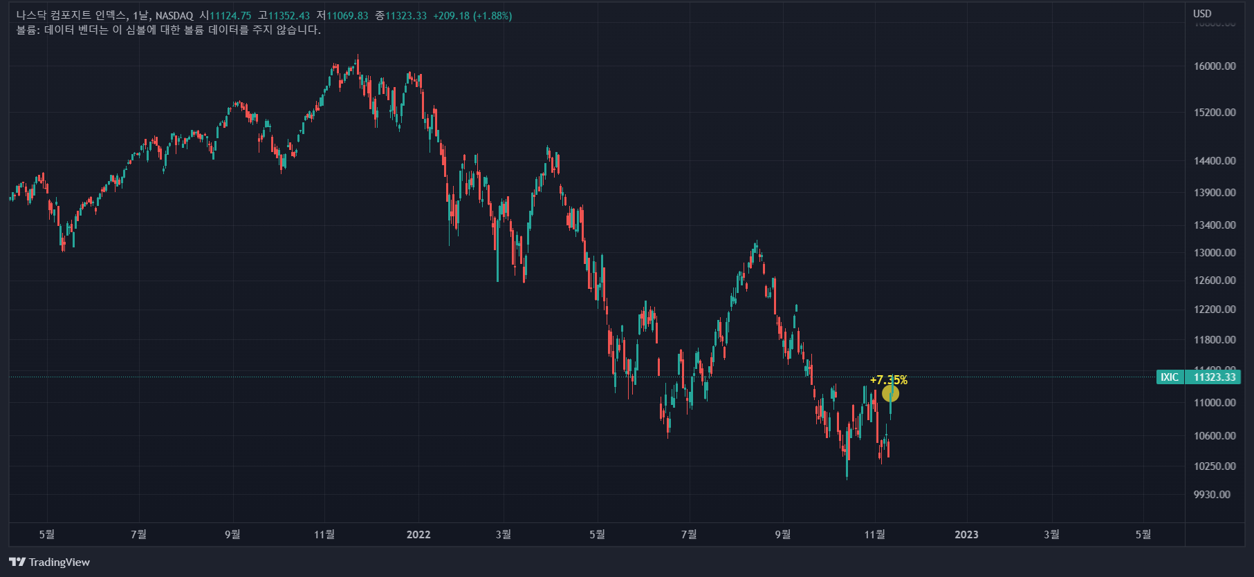Click the 12600.00 price axis label
The height and width of the screenshot is (577, 1254).
point(1215,281)
